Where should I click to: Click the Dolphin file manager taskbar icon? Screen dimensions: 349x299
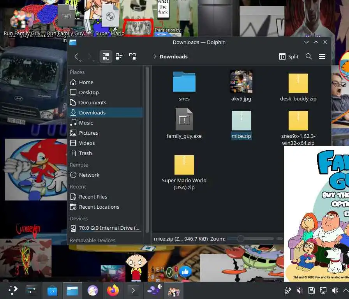pos(72,290)
